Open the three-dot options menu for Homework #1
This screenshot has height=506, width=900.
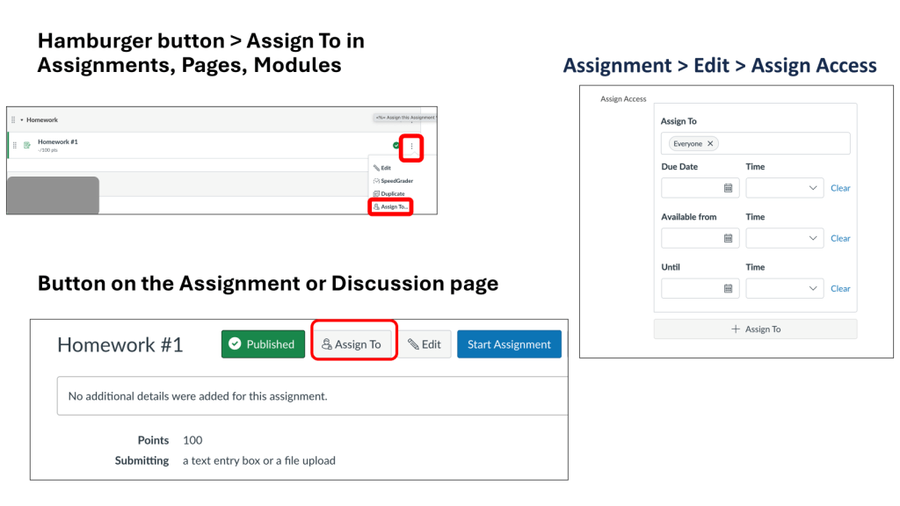click(410, 144)
